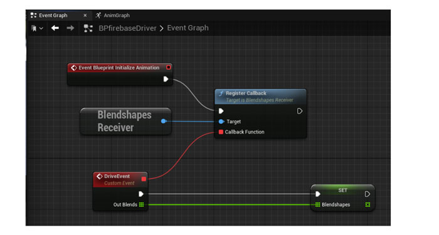439x235 pixels.
Task: Click the Target input pin on Register Callback
Action: [221, 122]
